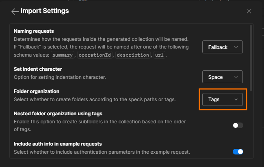Select the Naming requests heading
The width and height of the screenshot is (264, 167).
coord(34,31)
